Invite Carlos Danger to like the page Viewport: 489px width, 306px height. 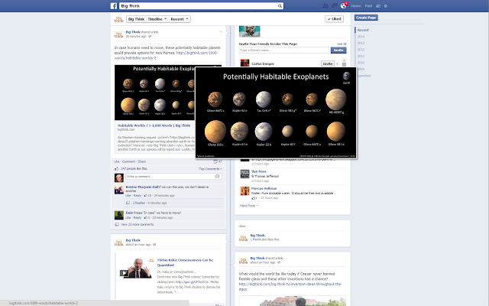[x=328, y=63]
